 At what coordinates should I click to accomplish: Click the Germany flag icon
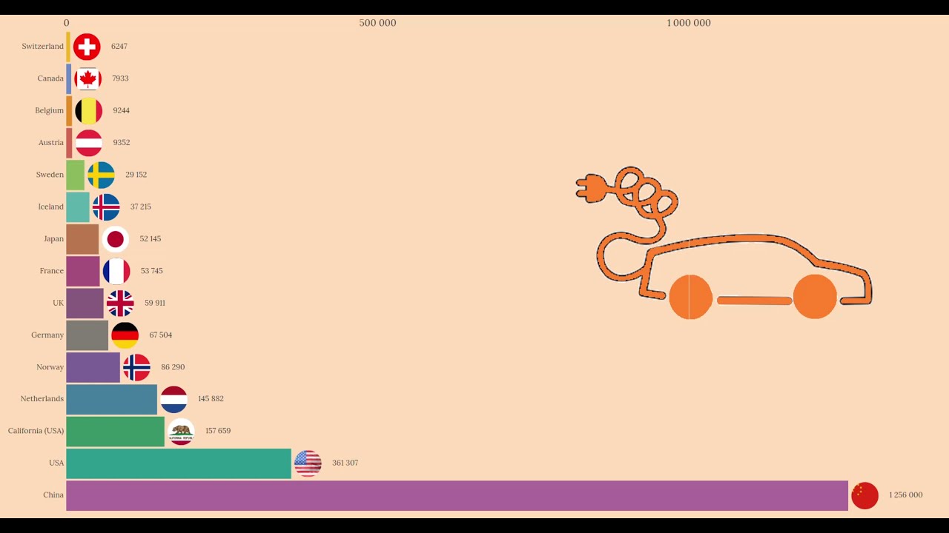coord(125,335)
